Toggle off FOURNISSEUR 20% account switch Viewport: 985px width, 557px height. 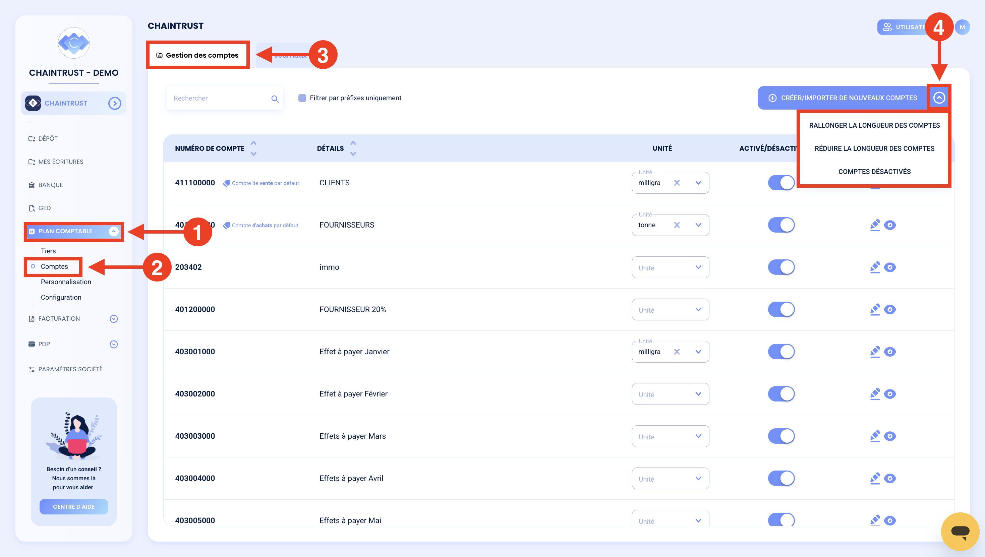[x=781, y=309]
